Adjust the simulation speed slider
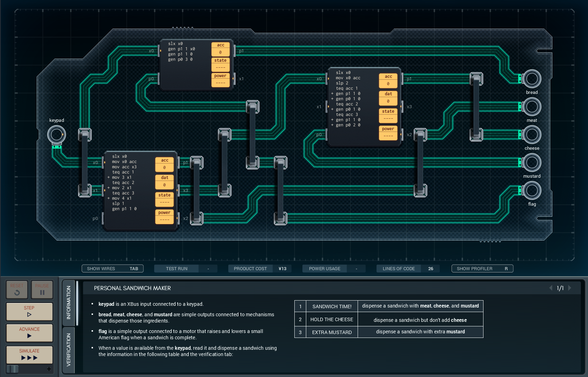This screenshot has width=588, height=377. pyautogui.click(x=13, y=369)
